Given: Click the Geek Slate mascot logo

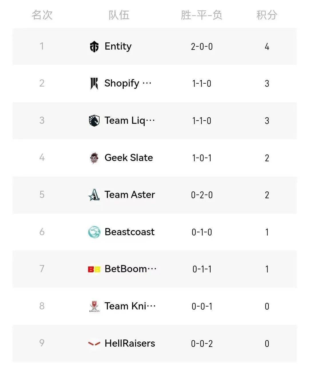Looking at the screenshot, I should 94,158.
